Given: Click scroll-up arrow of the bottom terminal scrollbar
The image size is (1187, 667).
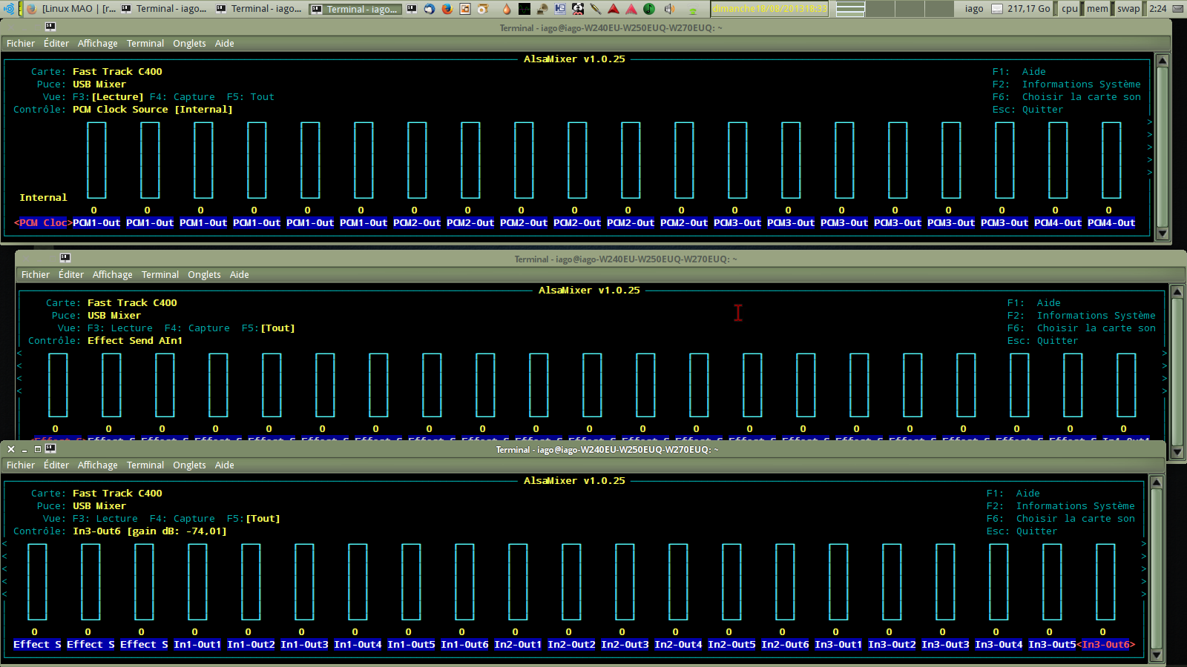Looking at the screenshot, I should [1157, 482].
